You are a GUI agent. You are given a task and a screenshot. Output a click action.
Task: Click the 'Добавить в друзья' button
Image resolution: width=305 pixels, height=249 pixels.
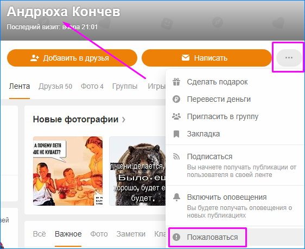coord(72,58)
